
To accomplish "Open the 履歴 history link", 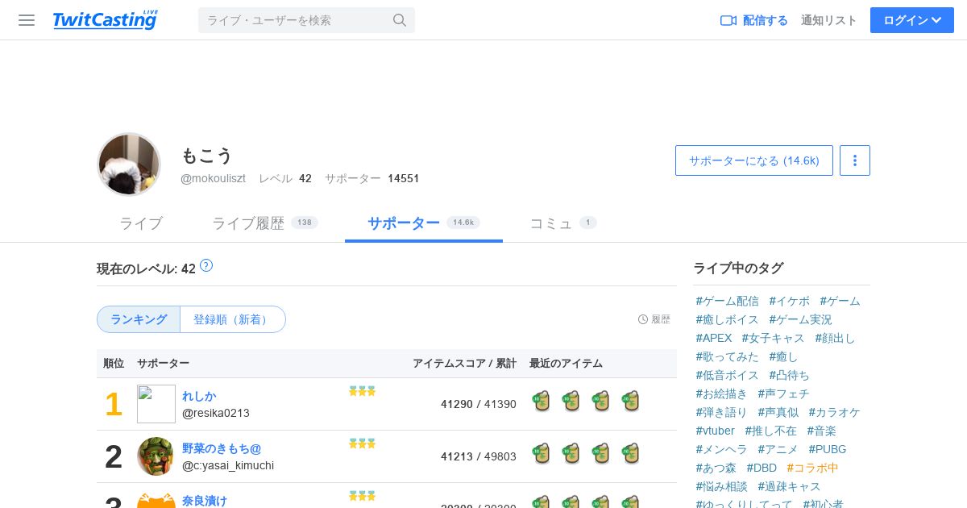I will coord(654,319).
